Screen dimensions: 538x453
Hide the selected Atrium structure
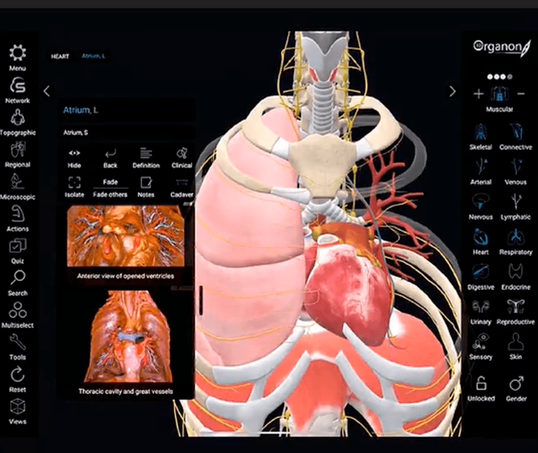coord(74,157)
